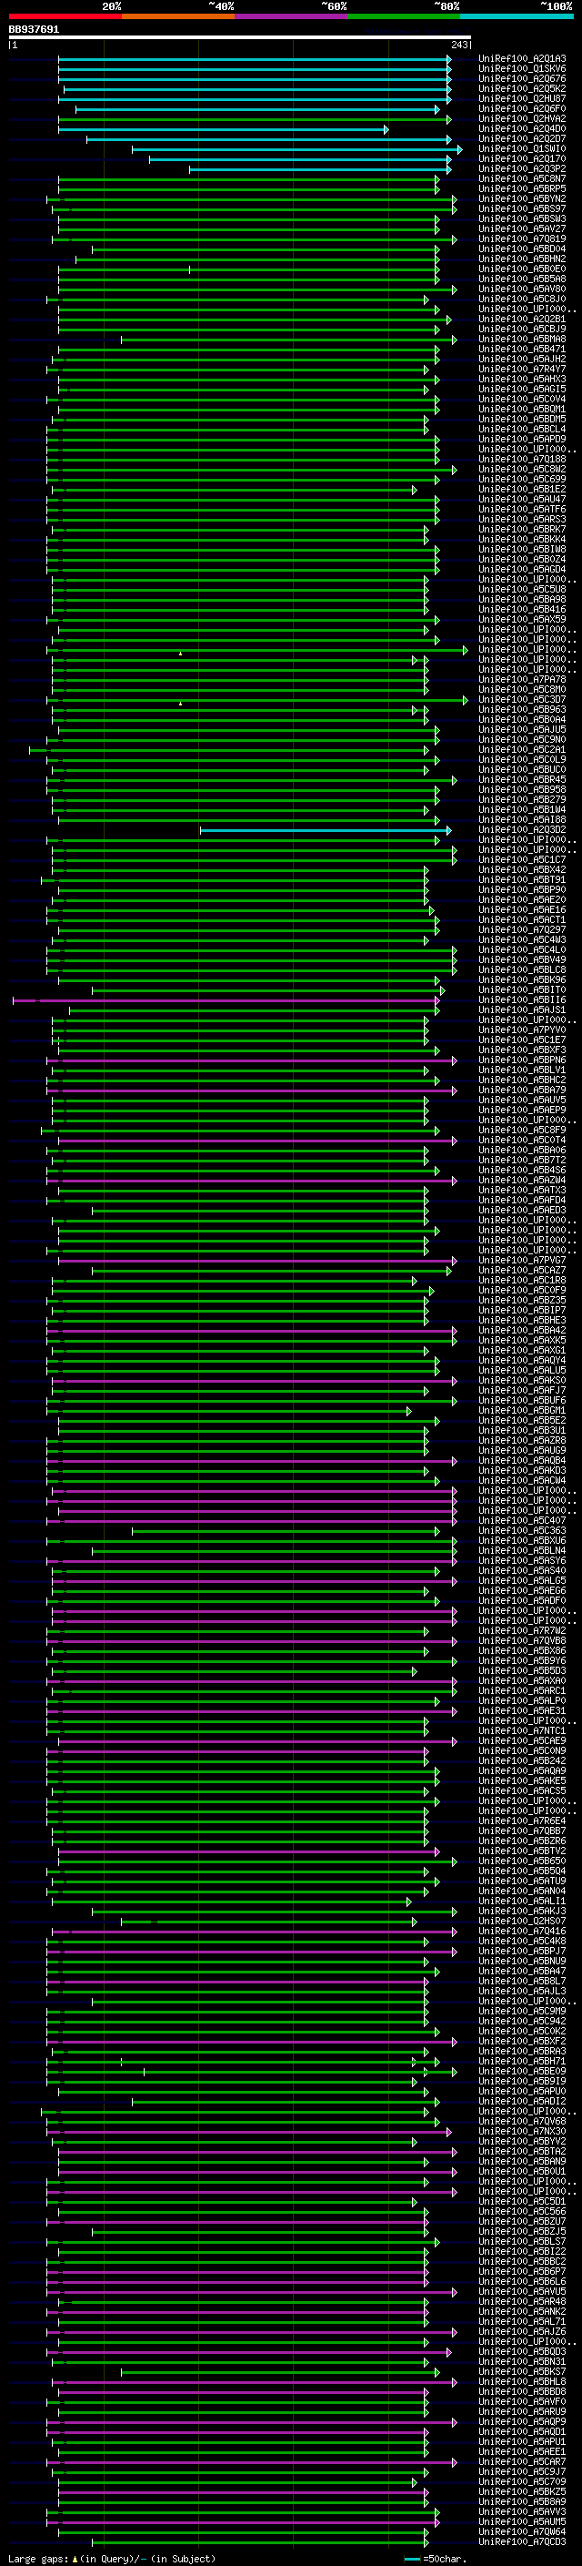The height and width of the screenshot is (2566, 582).
Task: Select hit label UniRef100_A5BYN2
Action: point(522,199)
